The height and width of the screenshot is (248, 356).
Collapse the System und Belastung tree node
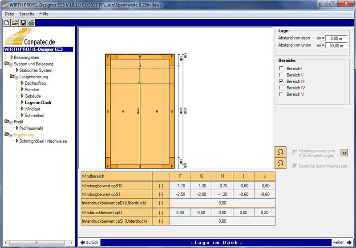click(x=11, y=64)
